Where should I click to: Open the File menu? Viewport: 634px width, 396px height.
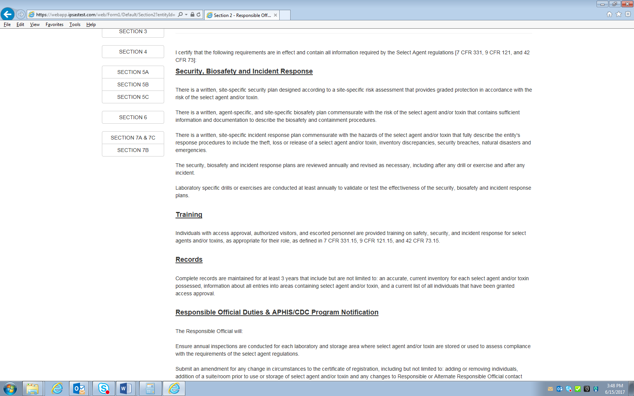pyautogui.click(x=7, y=25)
